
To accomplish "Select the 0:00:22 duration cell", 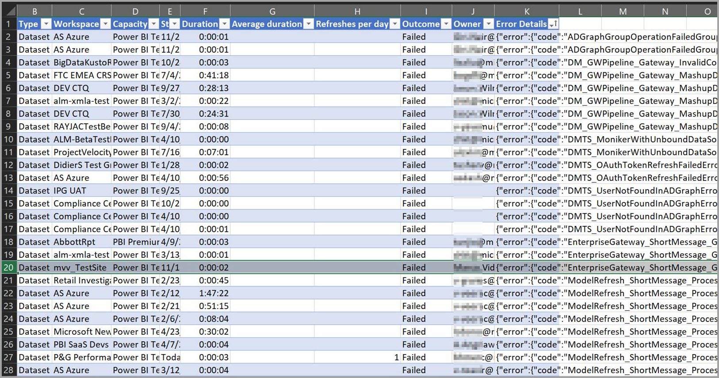I will pyautogui.click(x=205, y=101).
